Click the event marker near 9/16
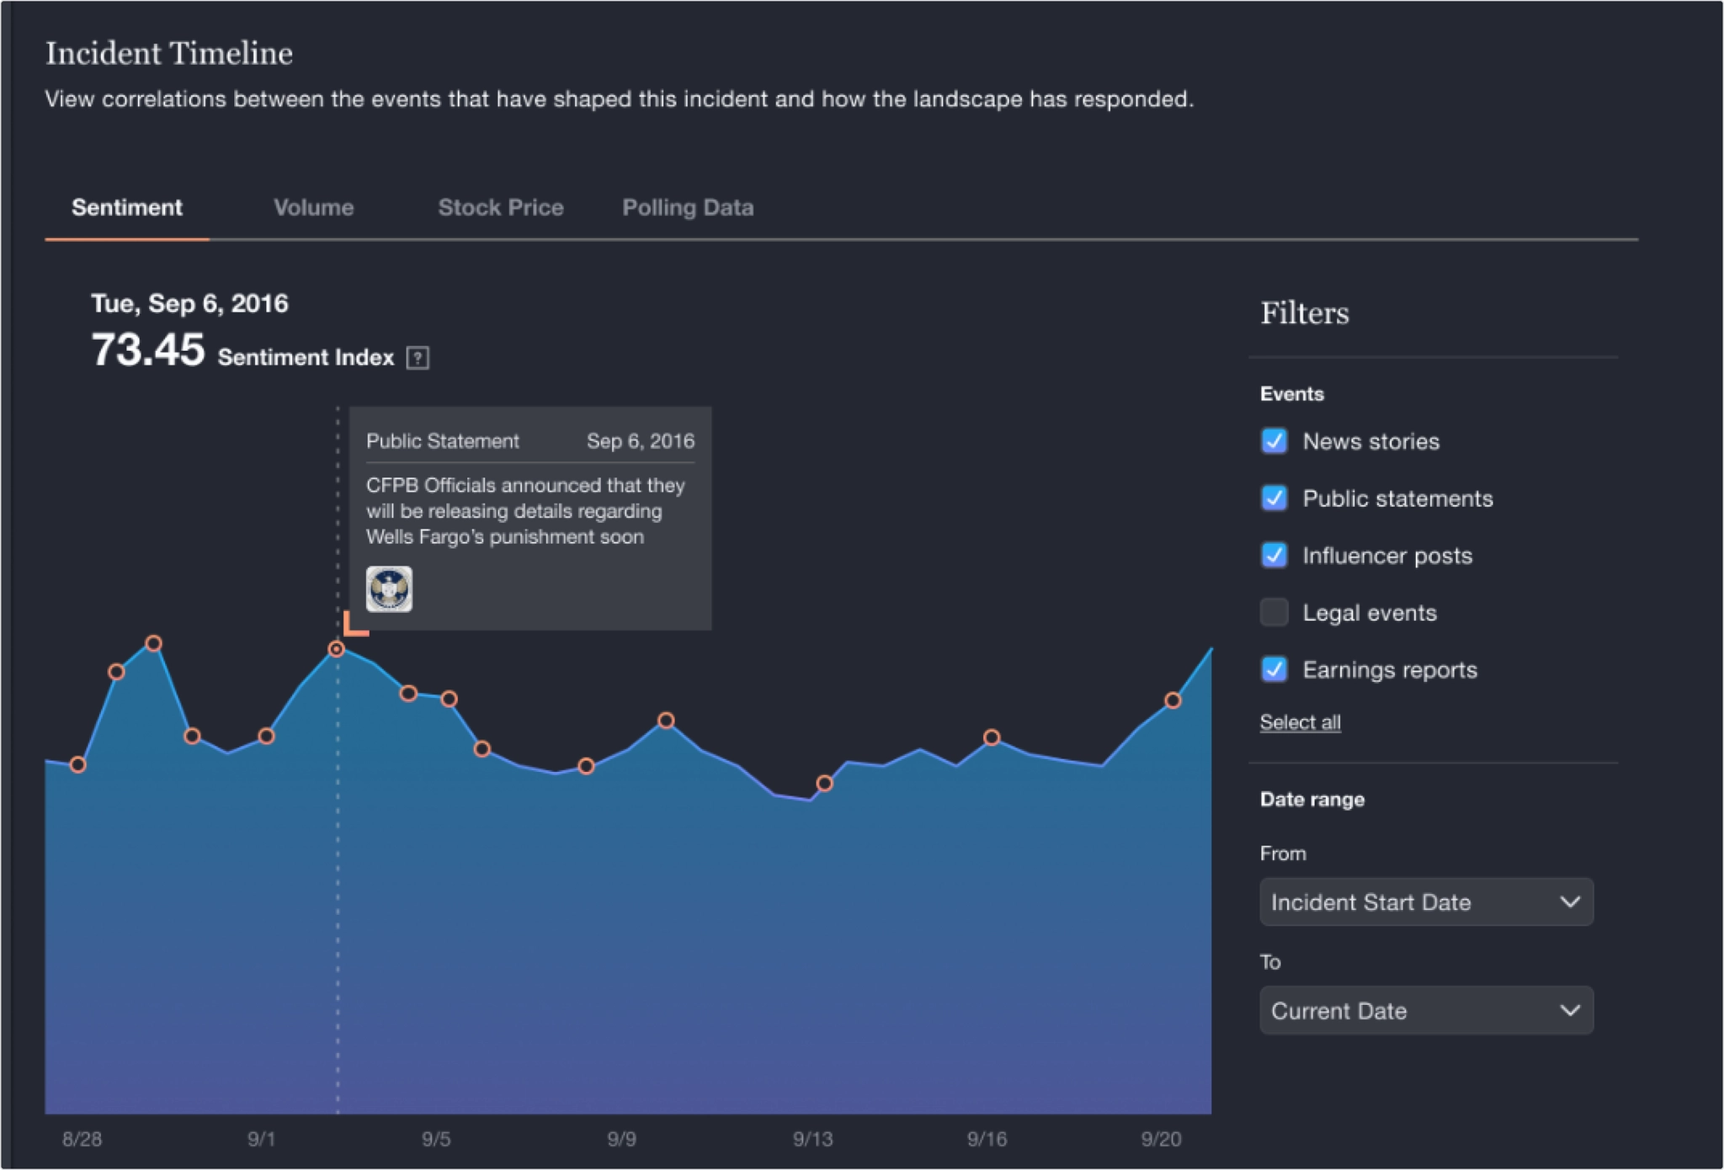The height and width of the screenshot is (1170, 1724). [x=992, y=737]
